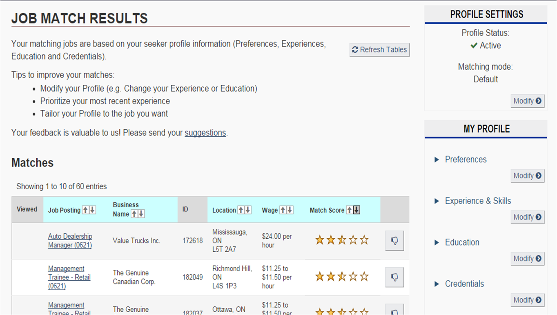Sort Job Posting column descending arrow
The height and width of the screenshot is (315, 557).
click(92, 210)
